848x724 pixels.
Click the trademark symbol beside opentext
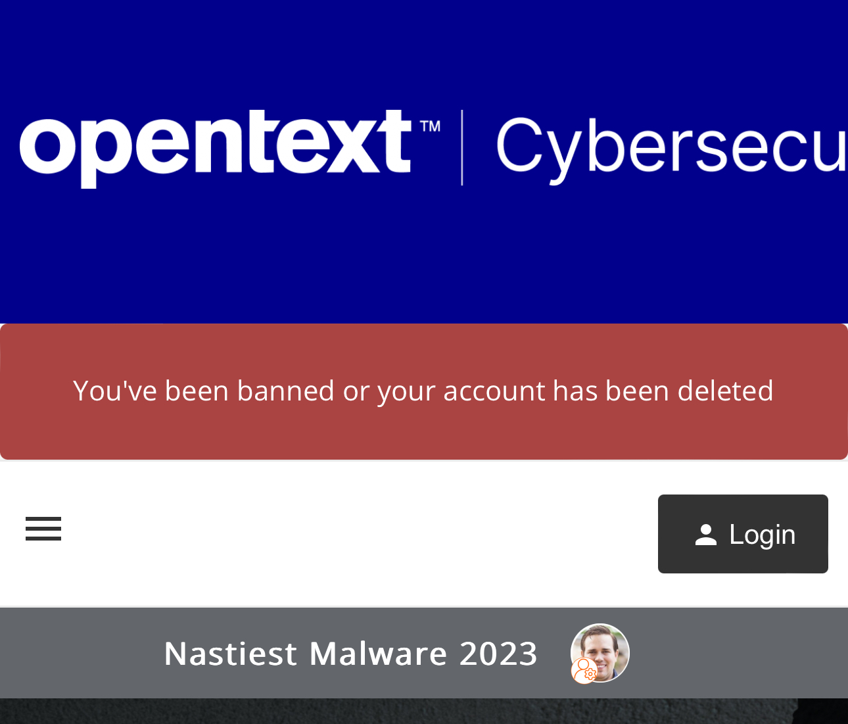pos(429,126)
